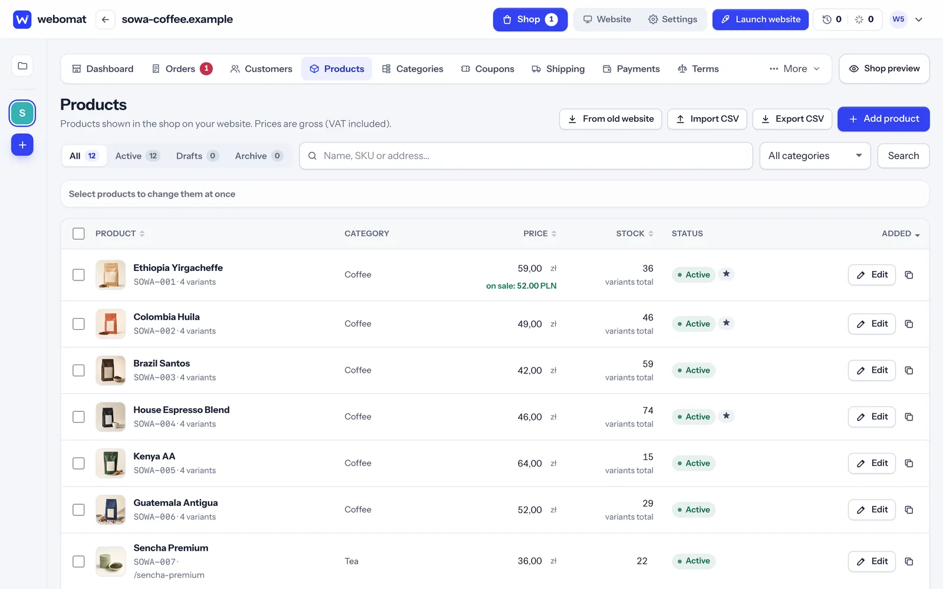Tick the Brazil Santos checkbox

click(x=78, y=370)
